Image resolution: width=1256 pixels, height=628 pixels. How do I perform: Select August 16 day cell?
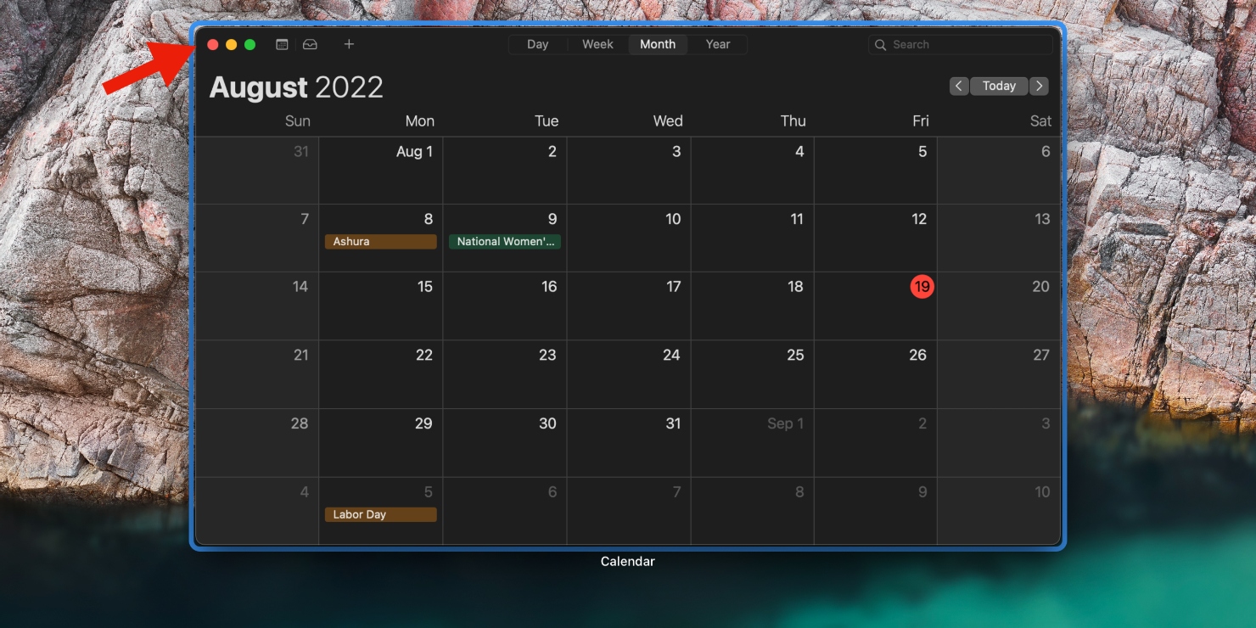pyautogui.click(x=505, y=306)
